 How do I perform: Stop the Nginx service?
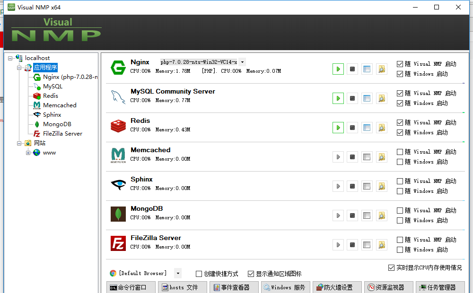(352, 69)
